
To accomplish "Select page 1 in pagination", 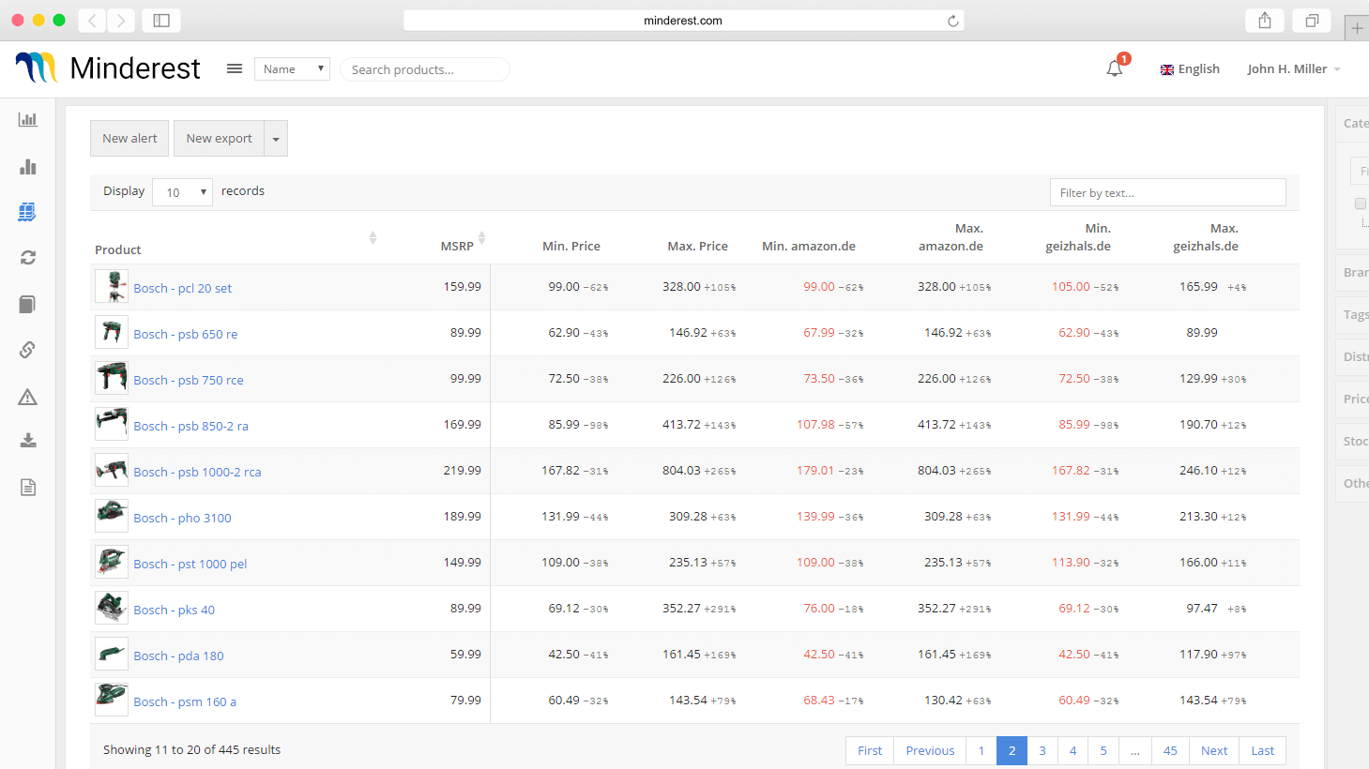I will 981,750.
